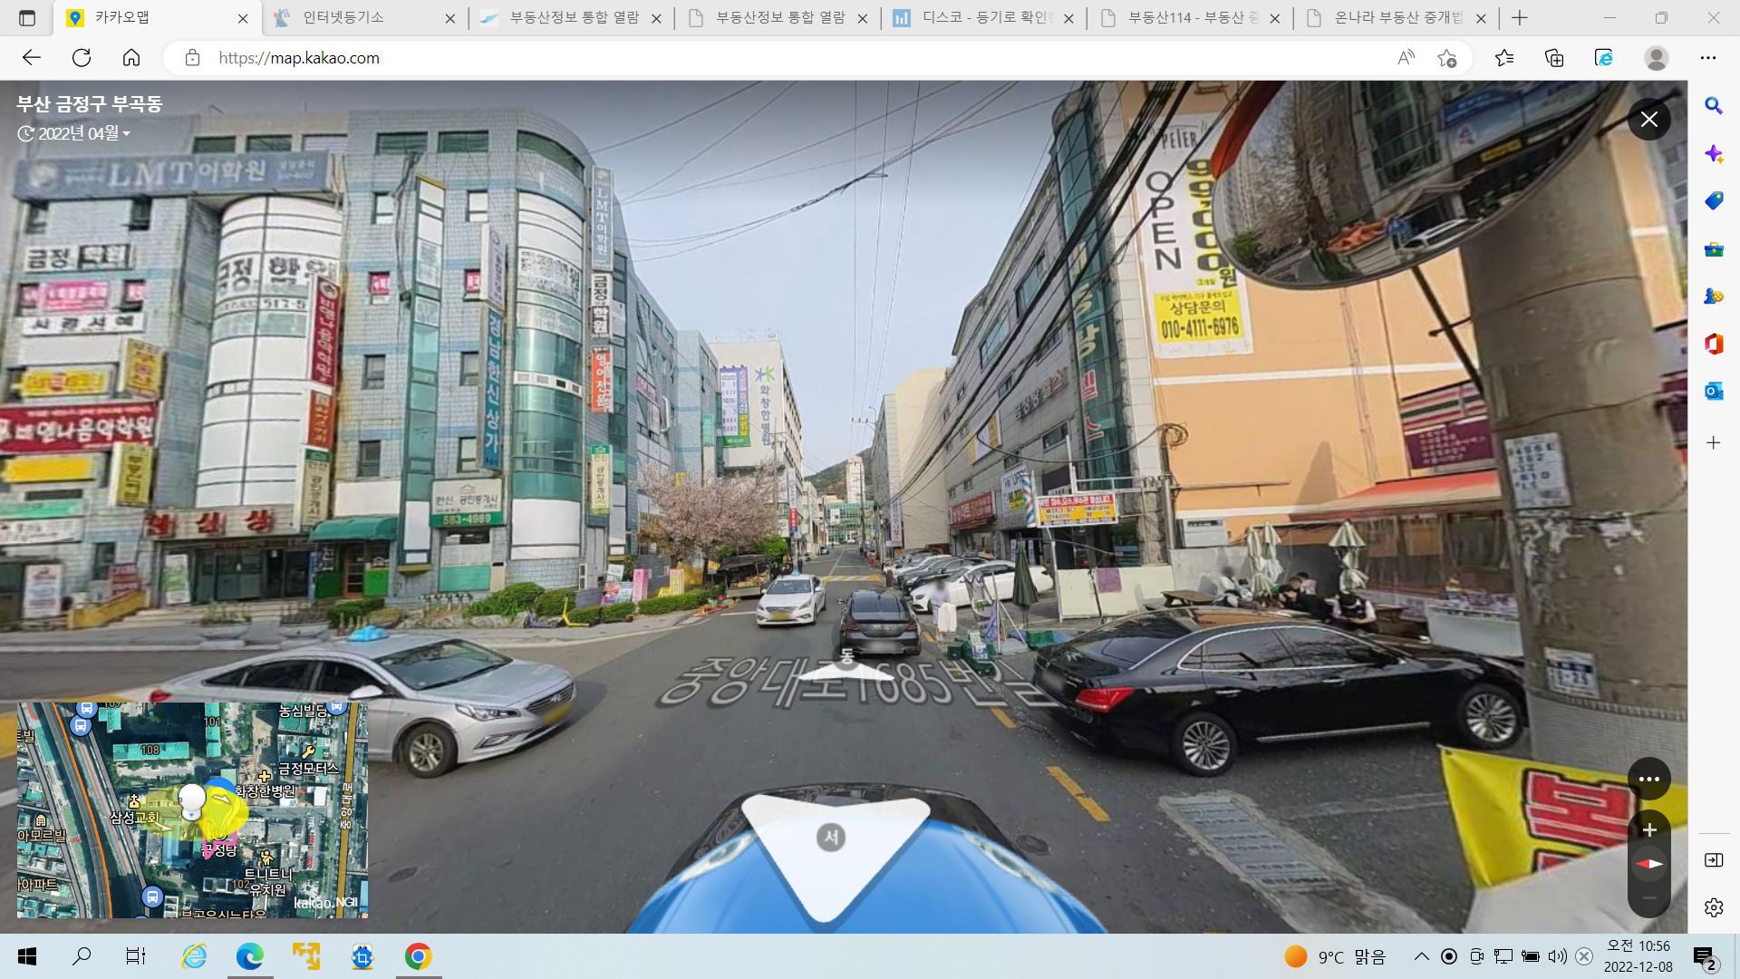
Task: View site information lock icon
Action: coord(192,58)
